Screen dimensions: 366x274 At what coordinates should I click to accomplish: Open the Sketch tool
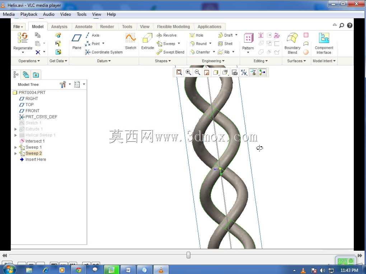pos(131,41)
